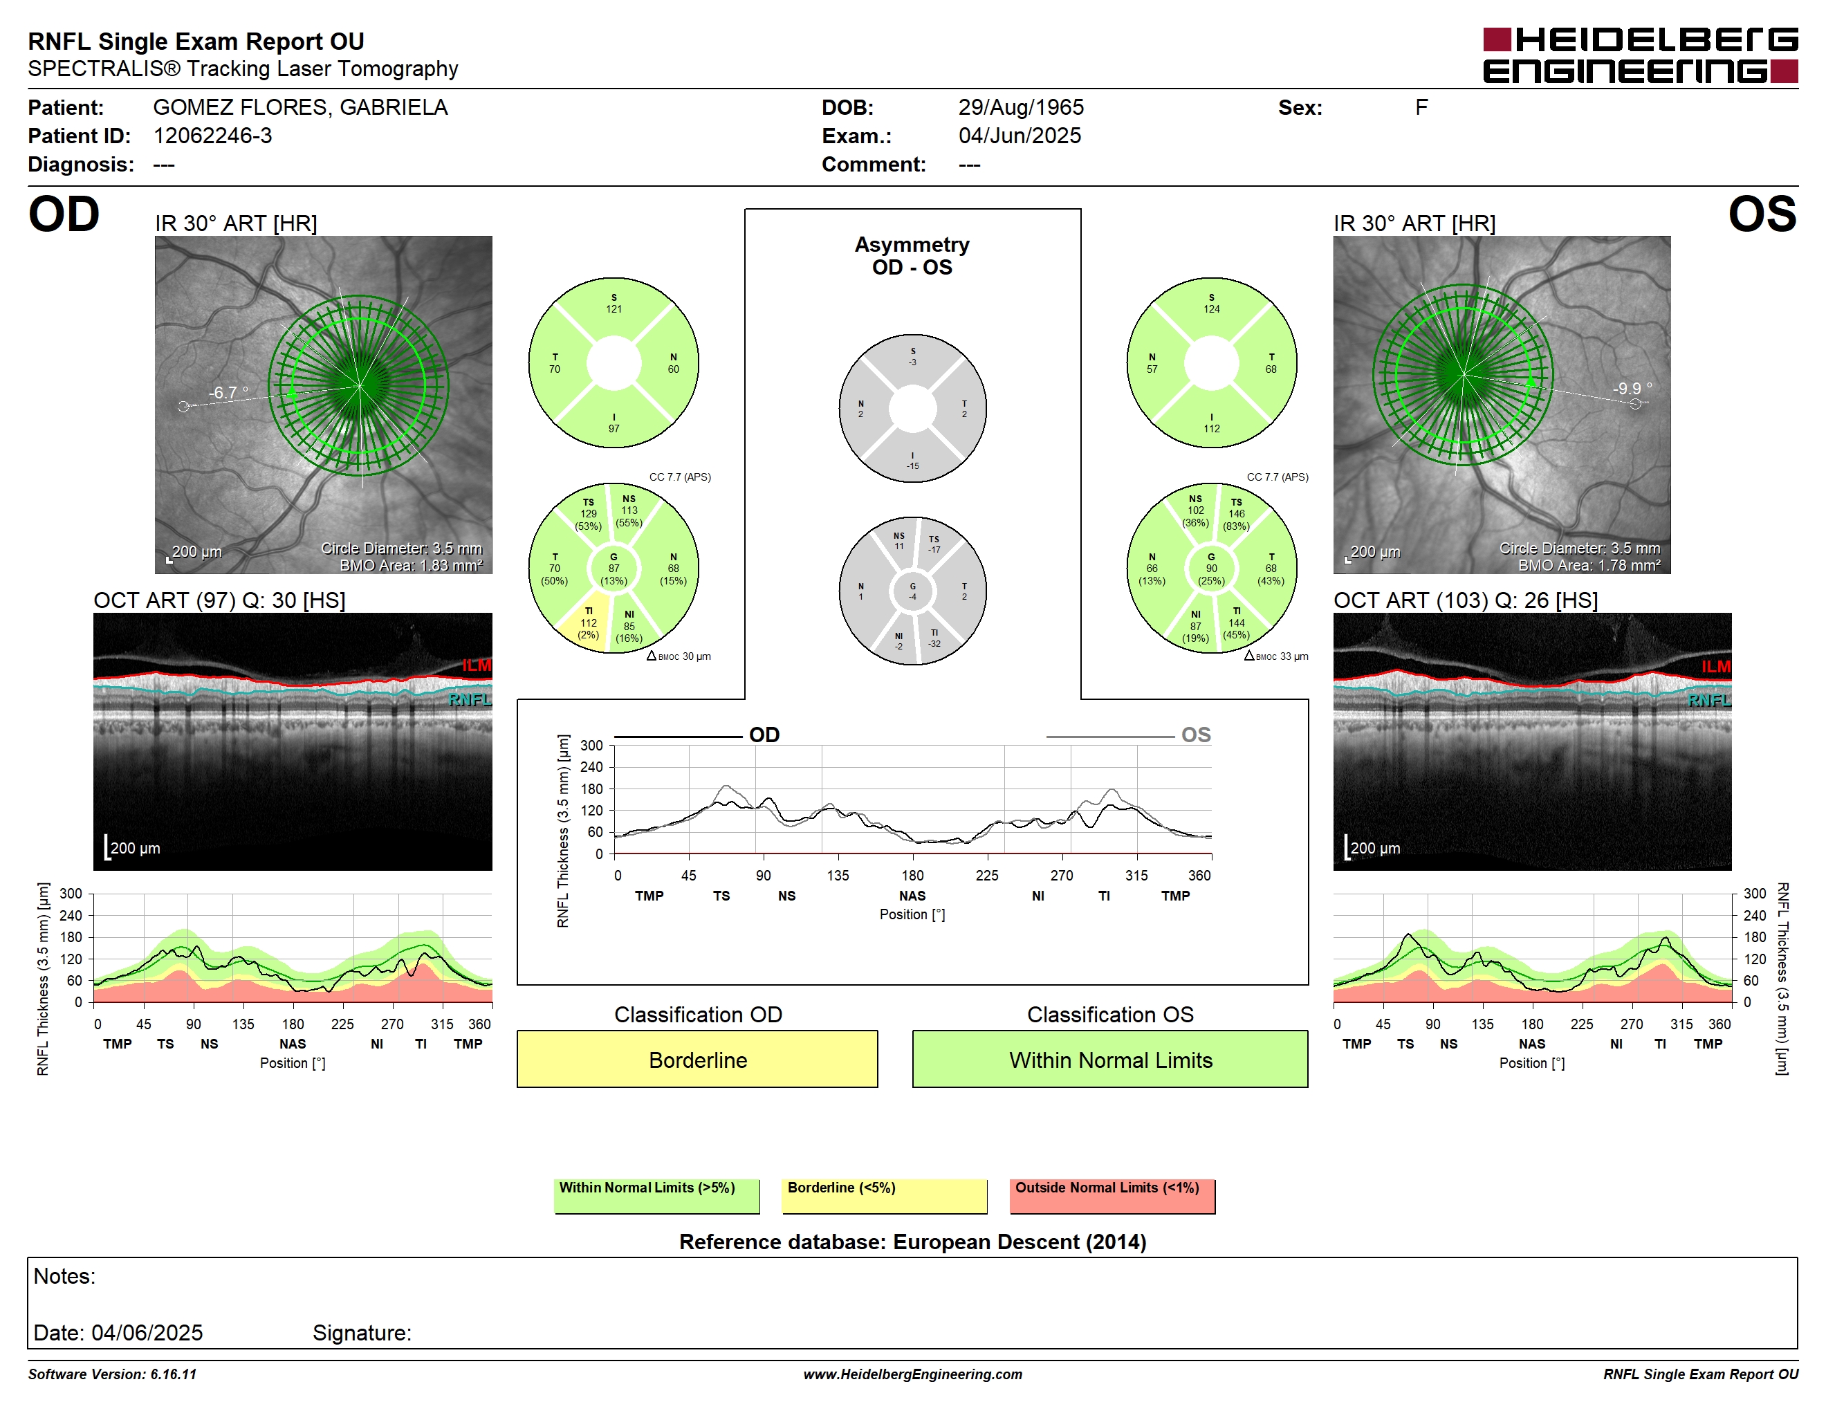Select the OS TS sector value 146
1826x1411 pixels.
[x=1237, y=514]
